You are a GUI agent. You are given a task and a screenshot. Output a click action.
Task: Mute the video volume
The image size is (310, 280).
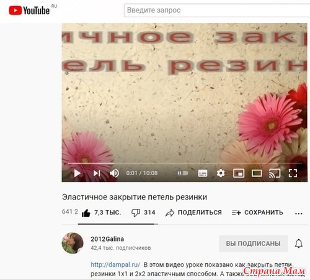pos(114,173)
